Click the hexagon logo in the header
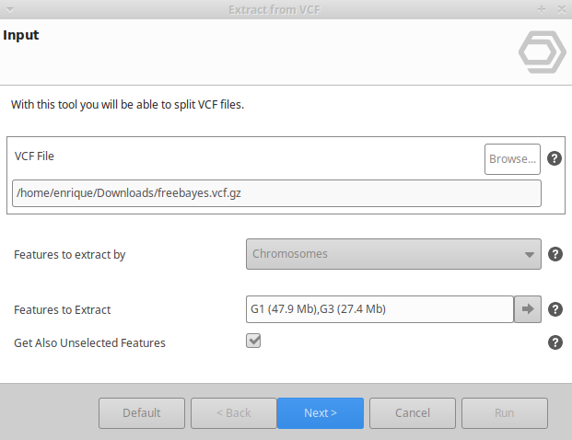The width and height of the screenshot is (572, 440). pos(542,52)
